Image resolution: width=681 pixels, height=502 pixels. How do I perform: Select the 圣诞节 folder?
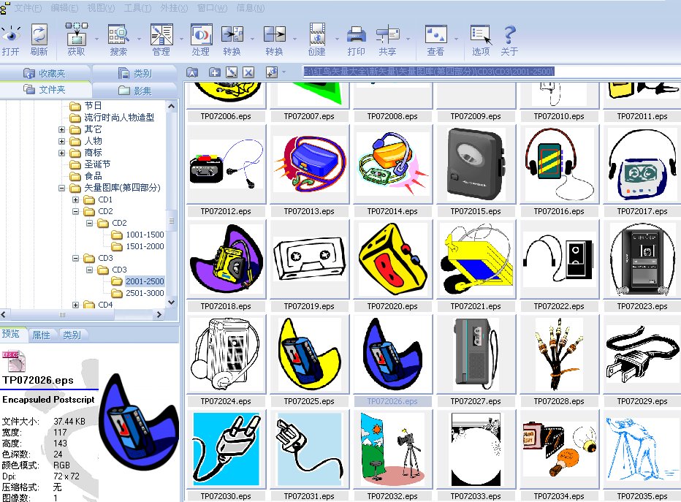click(x=97, y=164)
